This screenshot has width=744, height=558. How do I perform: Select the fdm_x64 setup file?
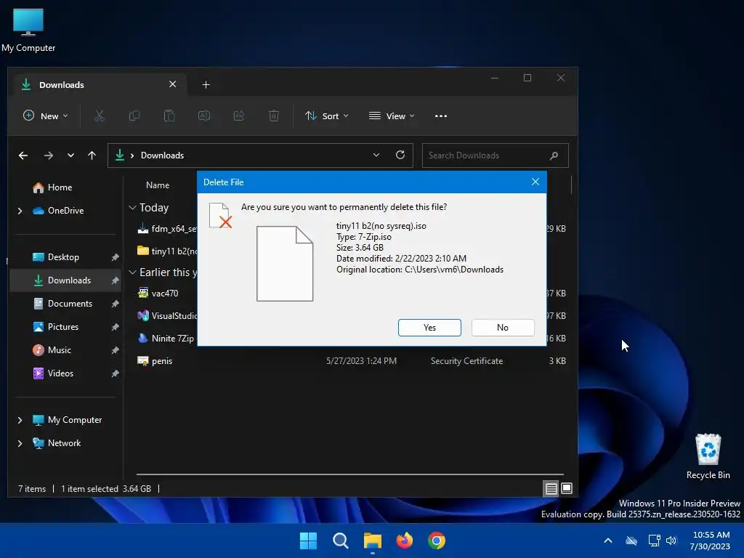coord(167,229)
